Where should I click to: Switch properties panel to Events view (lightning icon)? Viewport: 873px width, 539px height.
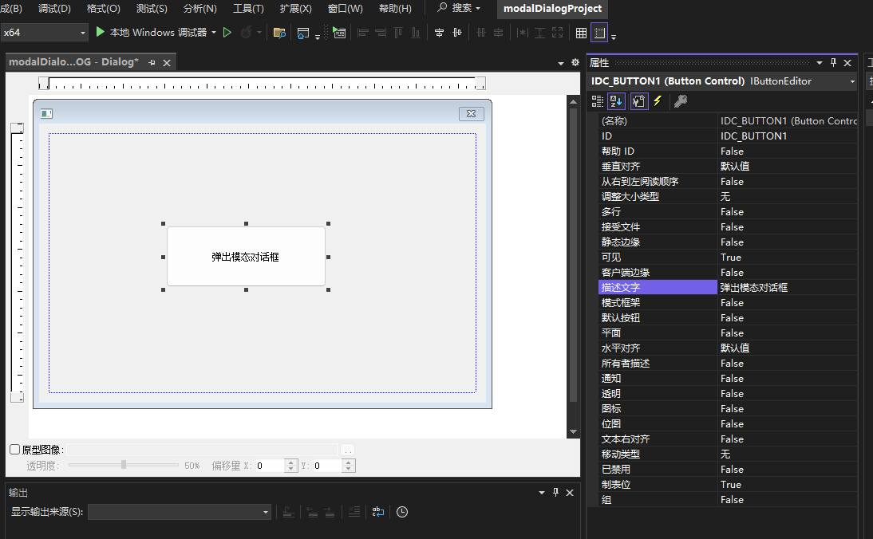pos(657,100)
